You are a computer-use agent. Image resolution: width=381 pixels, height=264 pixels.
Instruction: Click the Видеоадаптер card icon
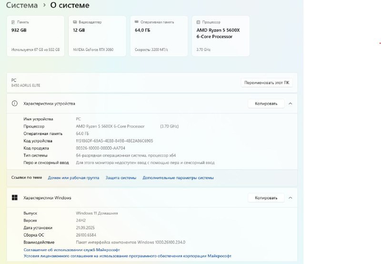(x=75, y=22)
